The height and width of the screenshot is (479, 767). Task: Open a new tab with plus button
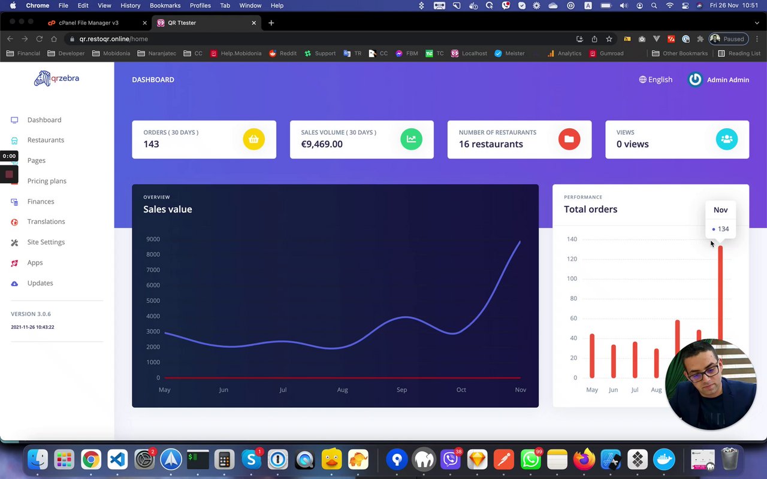click(271, 23)
